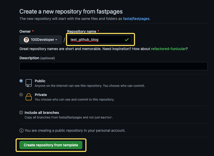Use the refactored-funicular name suggestion

(168, 49)
